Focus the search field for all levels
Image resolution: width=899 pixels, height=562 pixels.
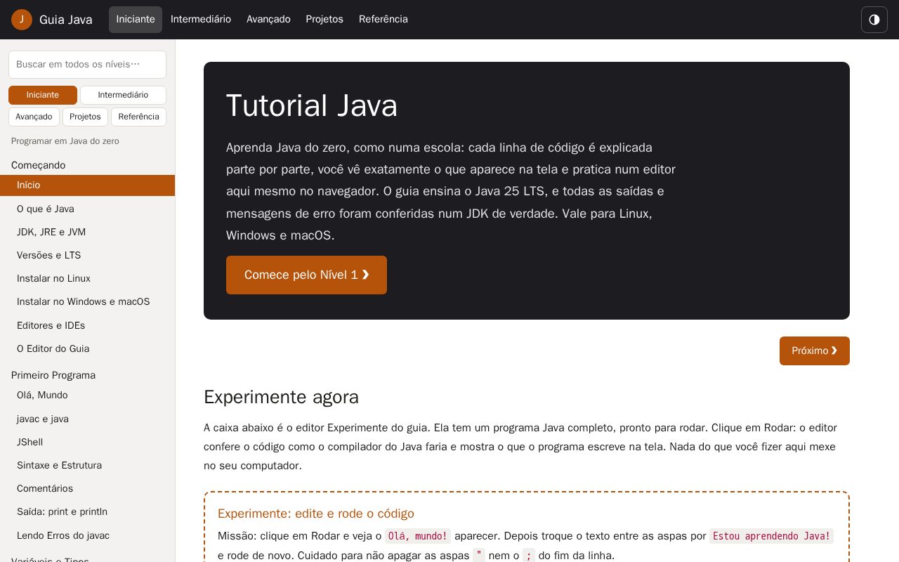[x=87, y=65]
